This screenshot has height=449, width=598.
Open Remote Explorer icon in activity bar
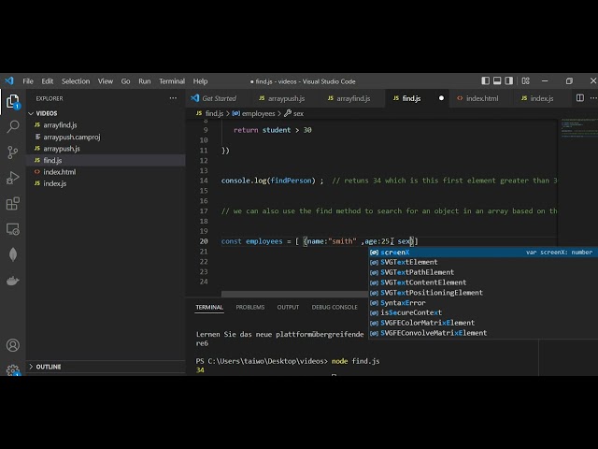12,229
